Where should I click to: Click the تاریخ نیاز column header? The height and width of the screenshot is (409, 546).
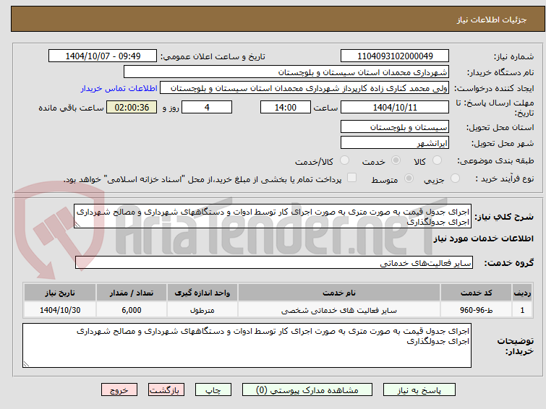60,293
